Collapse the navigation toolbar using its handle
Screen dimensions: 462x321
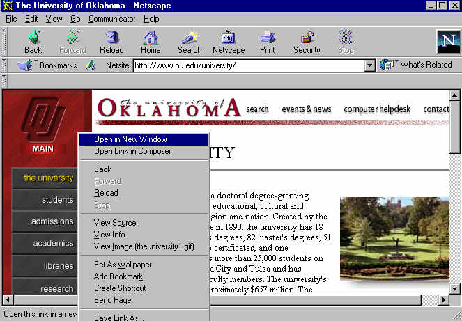point(3,42)
